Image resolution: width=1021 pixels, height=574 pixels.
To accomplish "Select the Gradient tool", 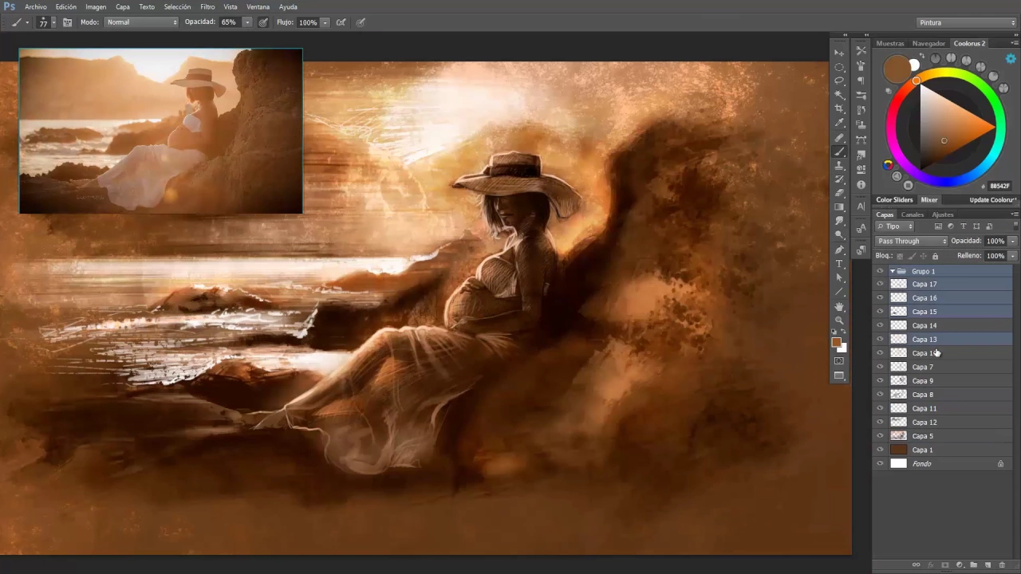I will point(839,207).
